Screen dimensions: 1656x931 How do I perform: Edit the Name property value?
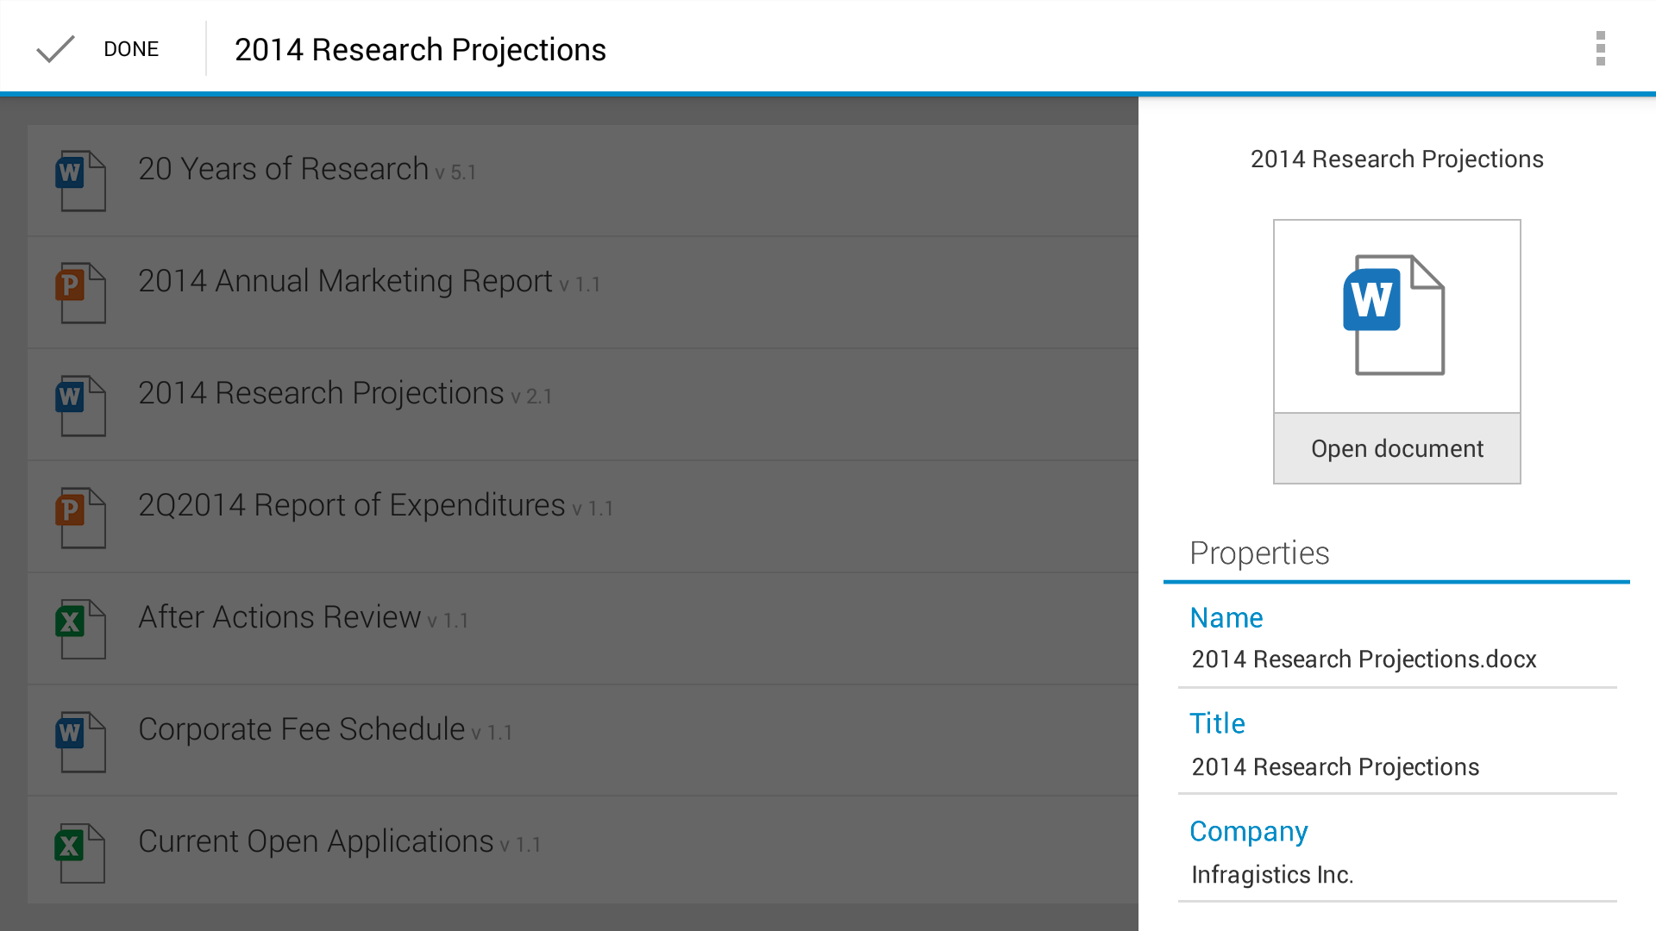pyautogui.click(x=1363, y=659)
